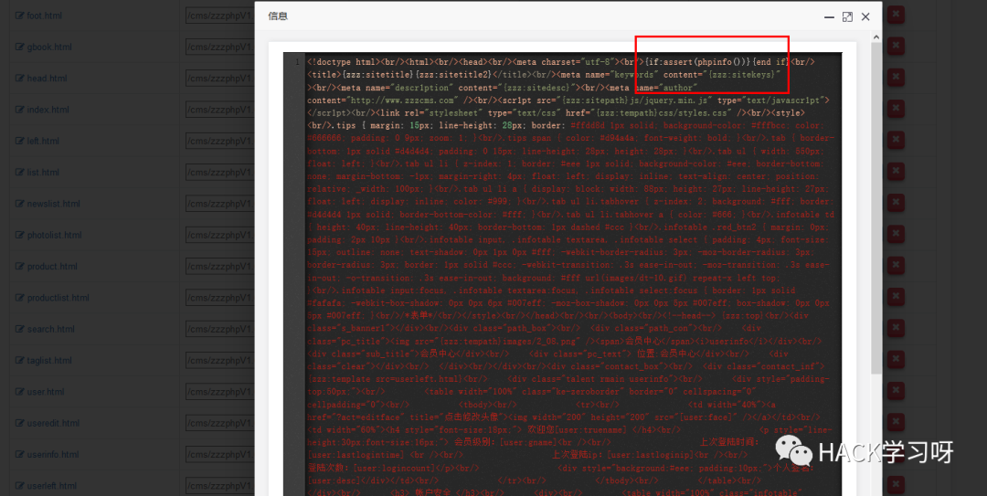Delete photolist.html using its red X button
Screen dimensions: 987x496
click(896, 235)
